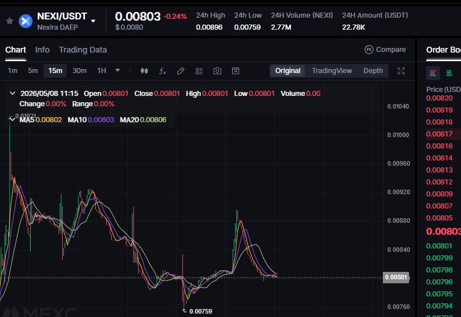The height and width of the screenshot is (317, 461).
Task: Click the 0.00814 ask price
Action: pos(439,158)
